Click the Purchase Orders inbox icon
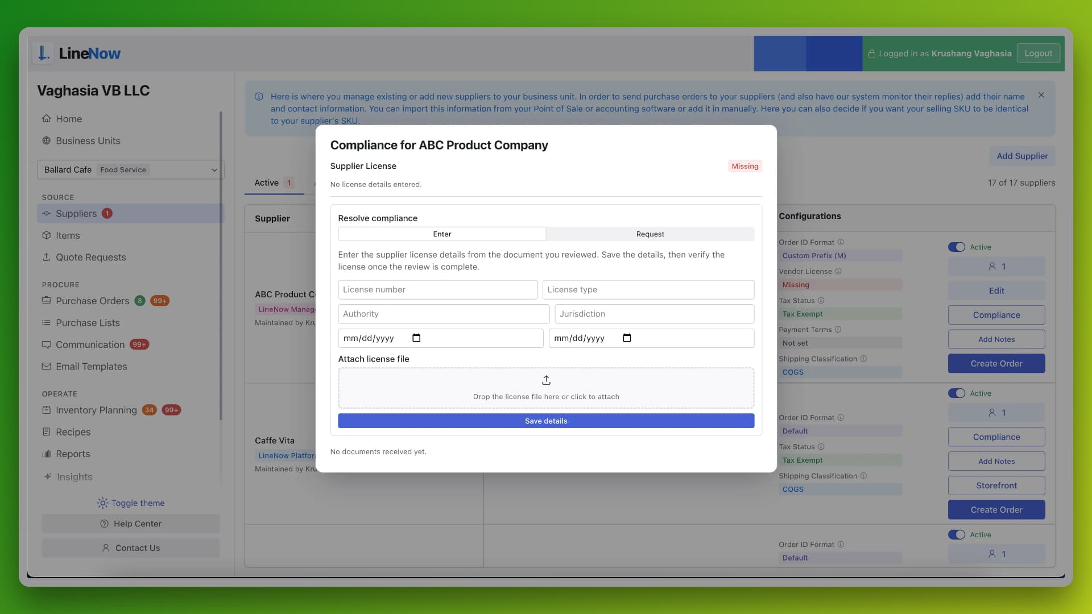This screenshot has width=1092, height=614. click(x=47, y=301)
